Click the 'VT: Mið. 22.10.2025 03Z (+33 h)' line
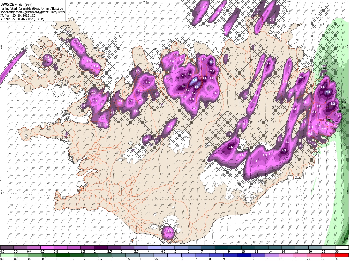Screen dimensions: 349x261 (22, 19)
